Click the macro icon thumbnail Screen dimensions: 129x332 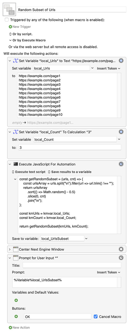(9, 9)
